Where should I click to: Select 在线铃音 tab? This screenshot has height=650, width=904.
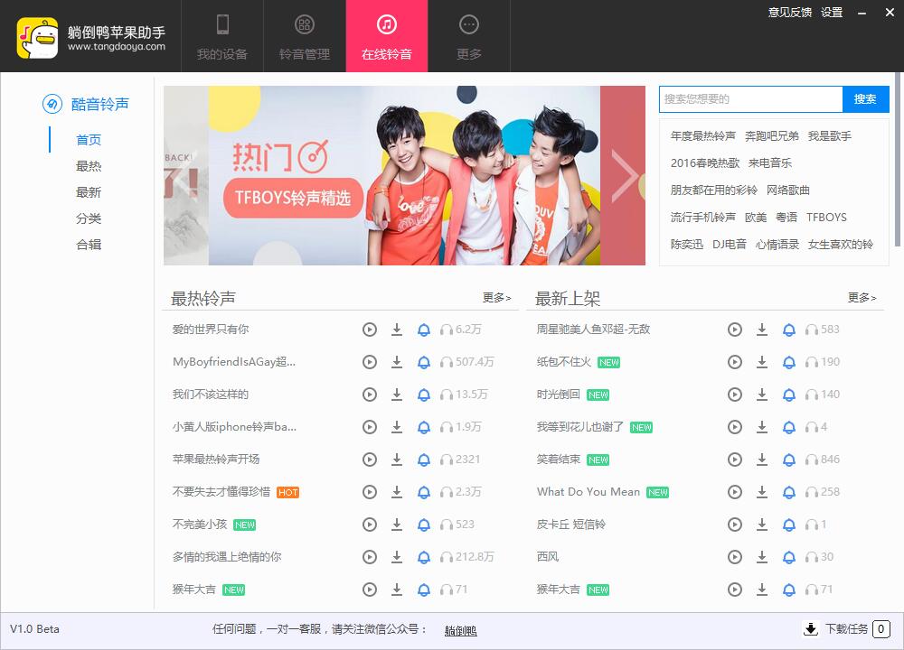(x=387, y=36)
